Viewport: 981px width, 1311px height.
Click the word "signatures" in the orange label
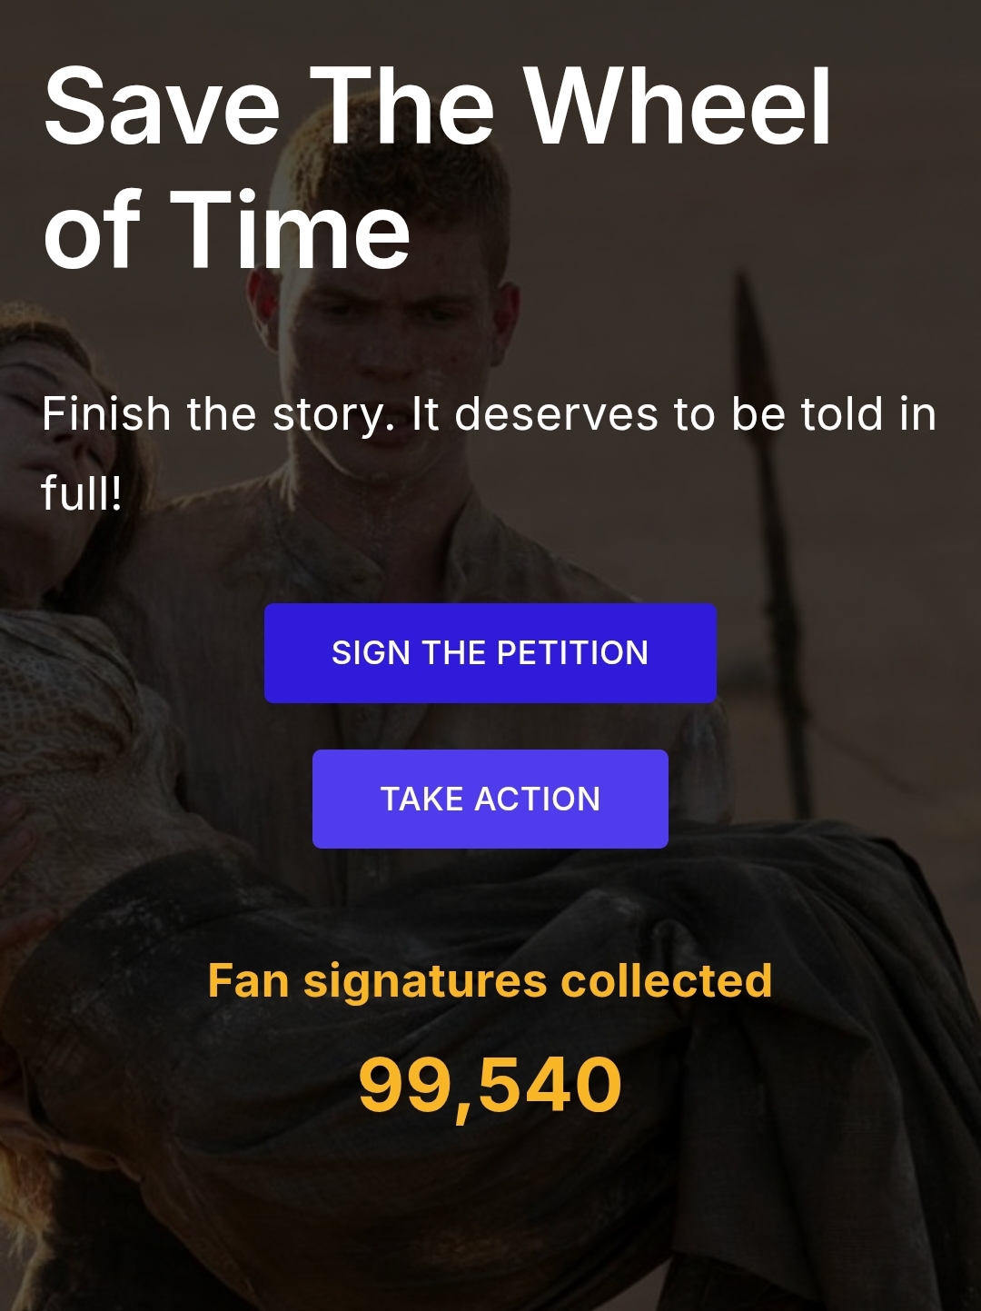(x=425, y=981)
